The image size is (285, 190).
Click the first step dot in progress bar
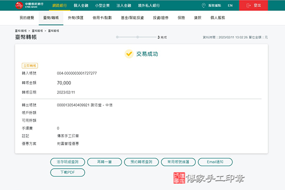tap(117, 37)
